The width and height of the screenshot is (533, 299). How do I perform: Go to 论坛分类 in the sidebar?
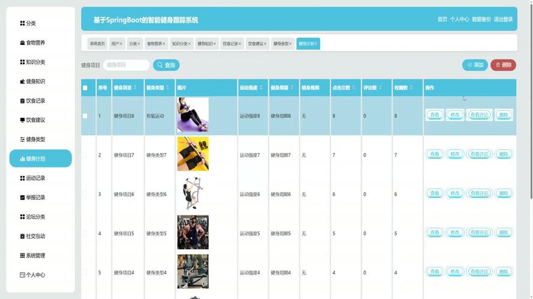click(32, 216)
